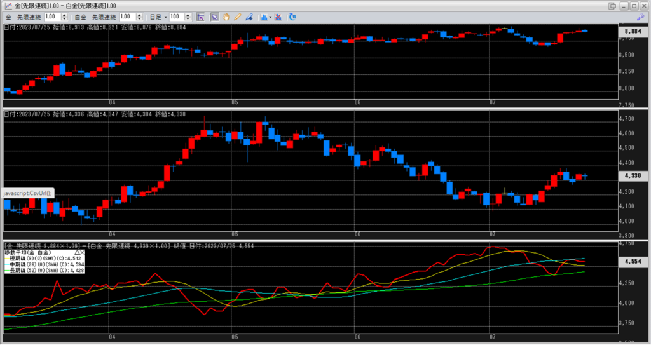Image resolution: width=651 pixels, height=345 pixels.
Task: Click the blue refresh chart icon
Action: click(x=292, y=16)
